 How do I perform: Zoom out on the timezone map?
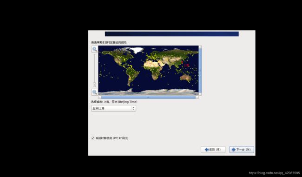coord(94,92)
